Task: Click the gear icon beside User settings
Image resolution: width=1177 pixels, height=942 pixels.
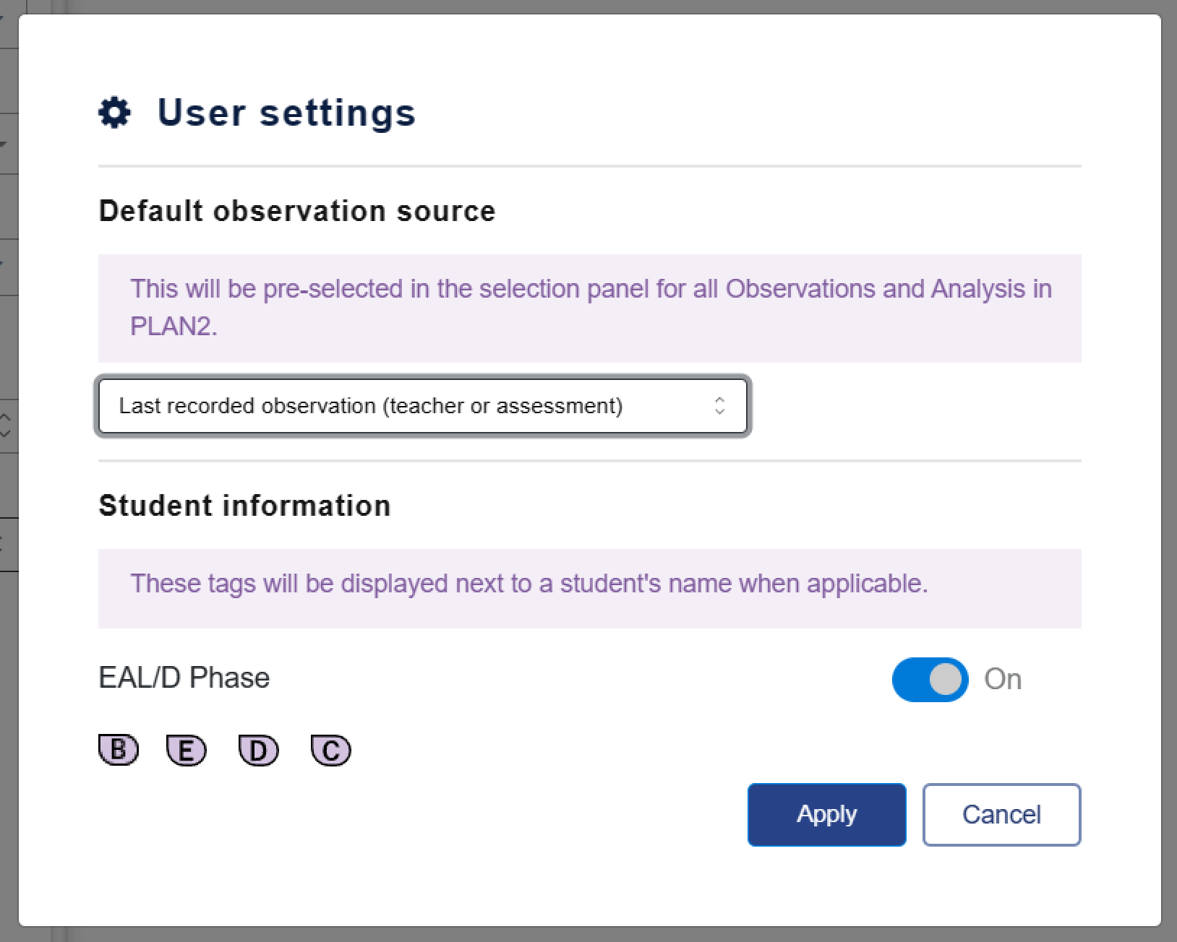Action: pos(114,113)
